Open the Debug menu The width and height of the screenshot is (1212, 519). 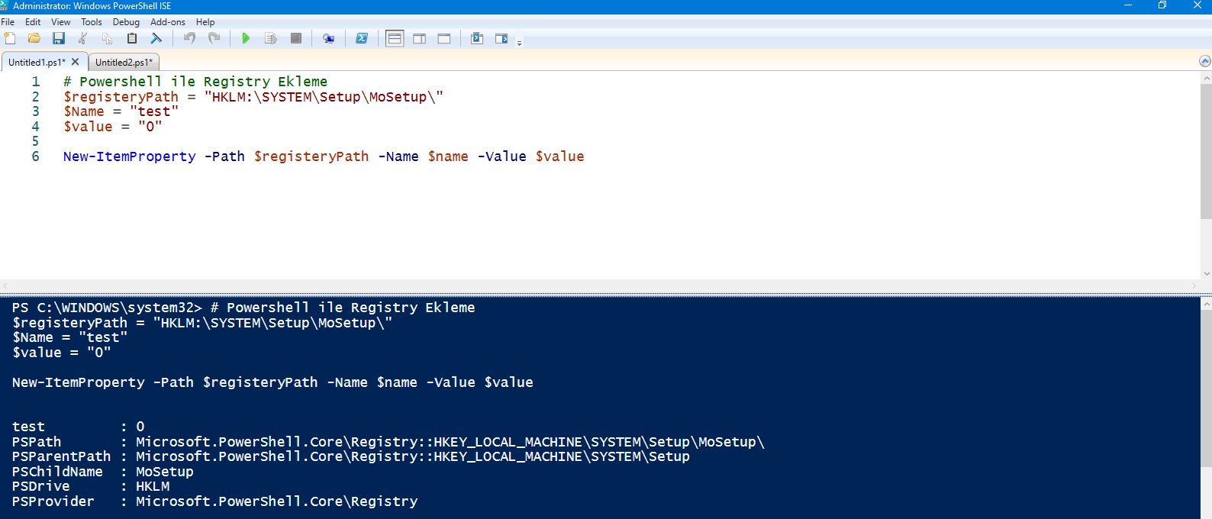[x=126, y=22]
